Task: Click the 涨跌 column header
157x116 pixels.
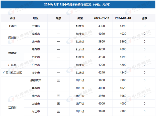Action: tap(145, 18)
